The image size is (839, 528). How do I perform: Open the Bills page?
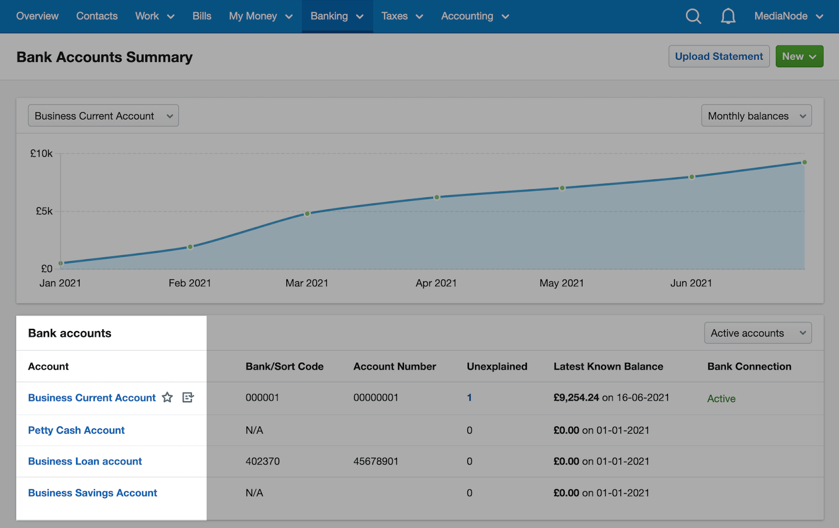201,16
